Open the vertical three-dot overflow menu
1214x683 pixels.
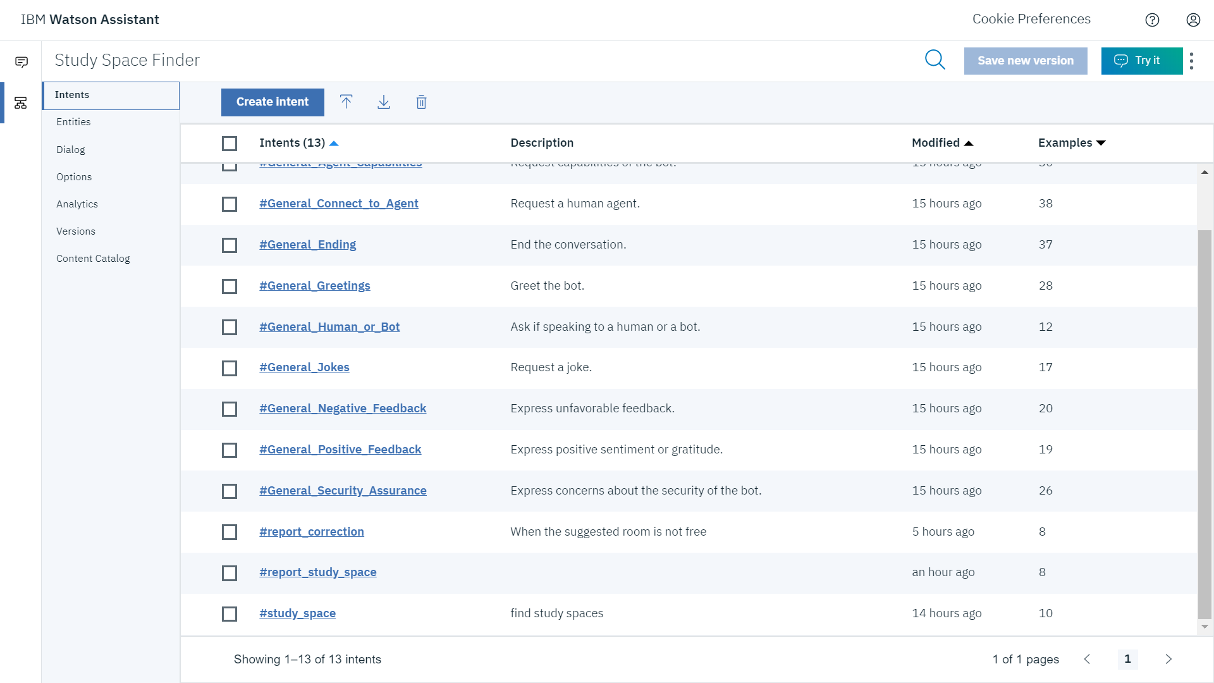(1191, 61)
